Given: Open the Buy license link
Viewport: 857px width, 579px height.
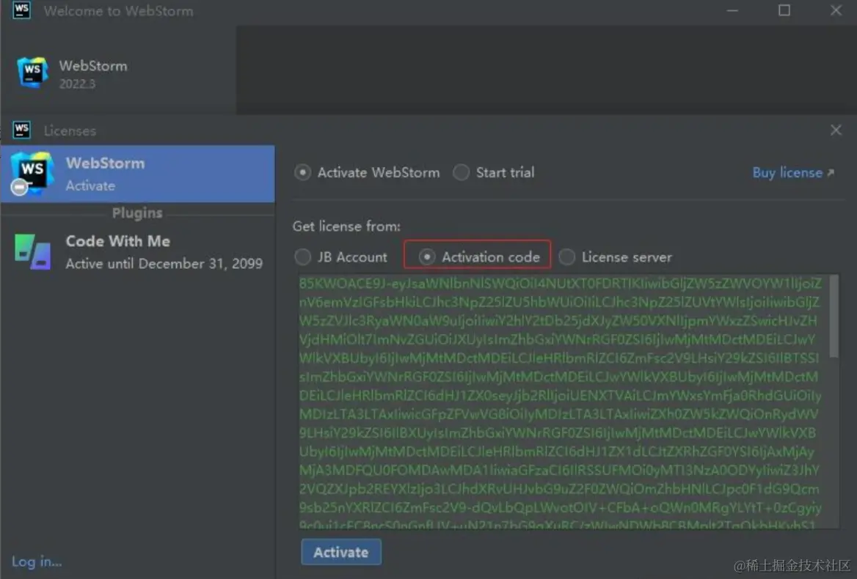Looking at the screenshot, I should (793, 172).
